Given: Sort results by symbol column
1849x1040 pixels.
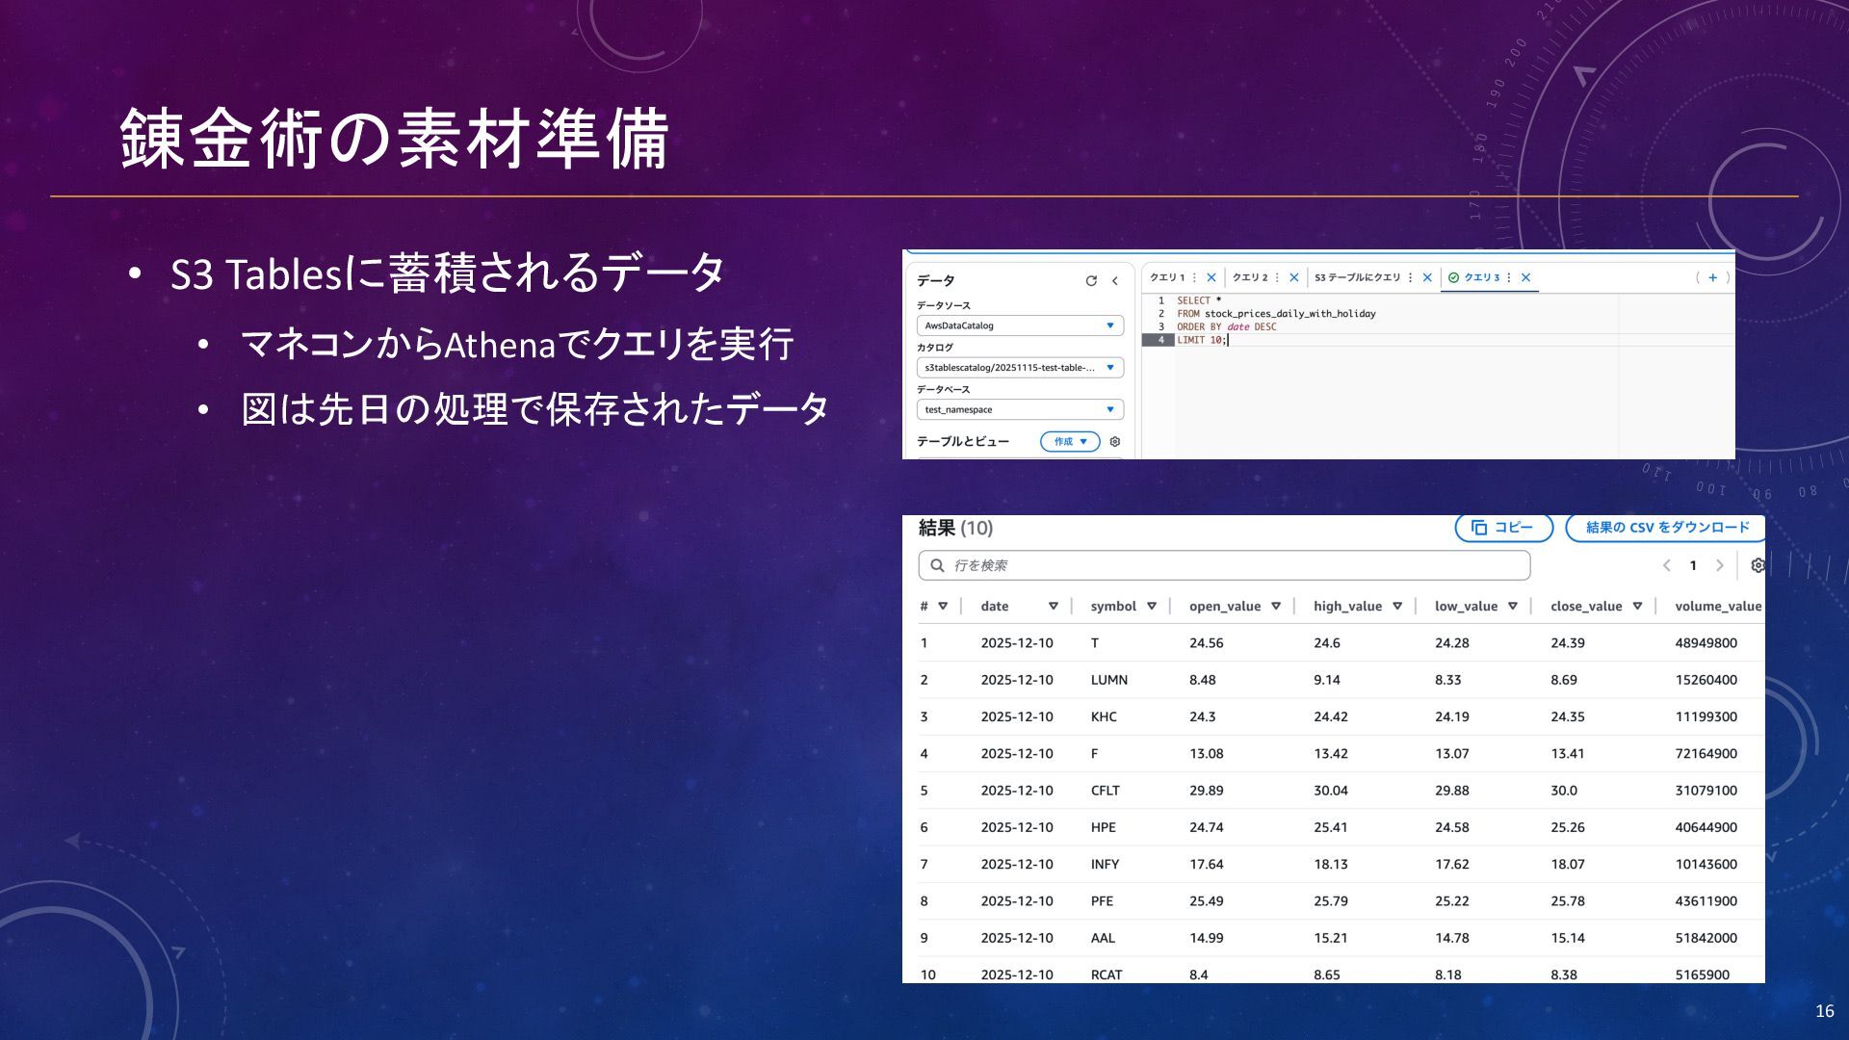Looking at the screenshot, I should pyautogui.click(x=1152, y=607).
